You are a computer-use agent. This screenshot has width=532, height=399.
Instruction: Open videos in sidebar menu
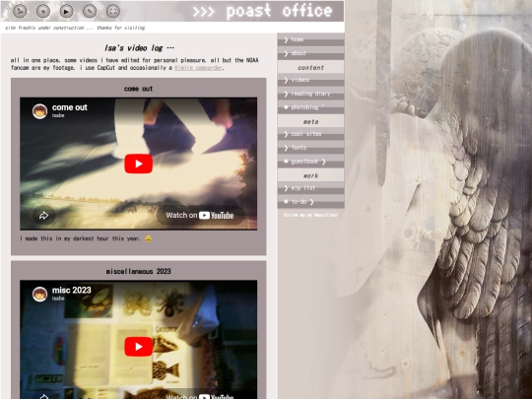point(310,80)
